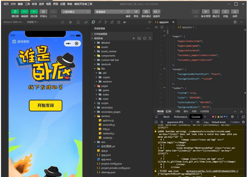This screenshot has width=248, height=177.
Task: Open Version Management (版本管理)
Action: (x=206, y=12)
